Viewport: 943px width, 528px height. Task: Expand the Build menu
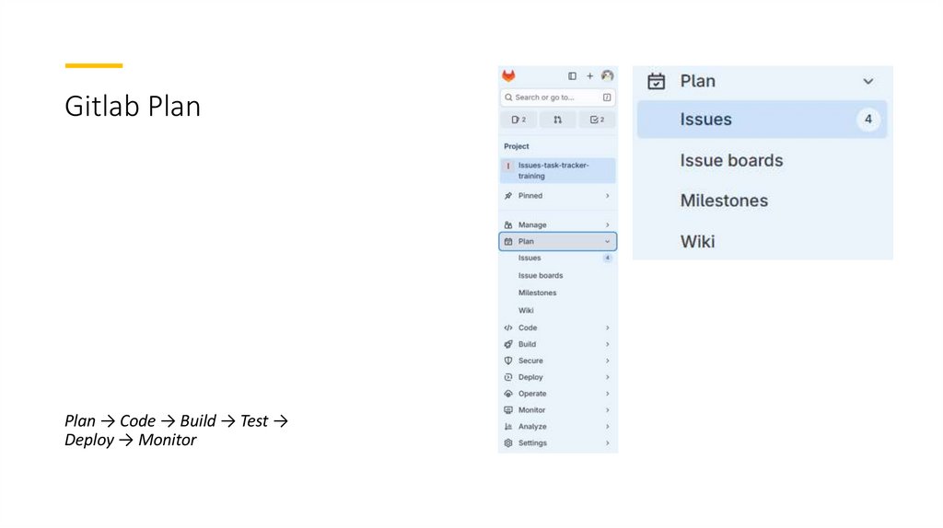coord(557,344)
